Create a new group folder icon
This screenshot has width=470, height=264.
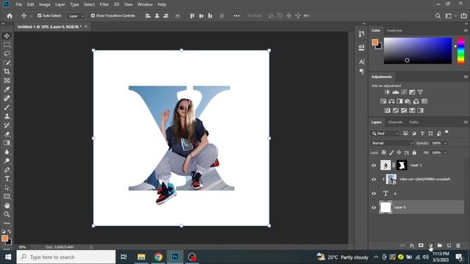point(440,246)
